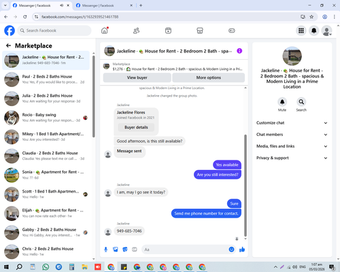Open Buyer details for Jackeline Flores
Screen dimensions: 340x272
coord(136,127)
